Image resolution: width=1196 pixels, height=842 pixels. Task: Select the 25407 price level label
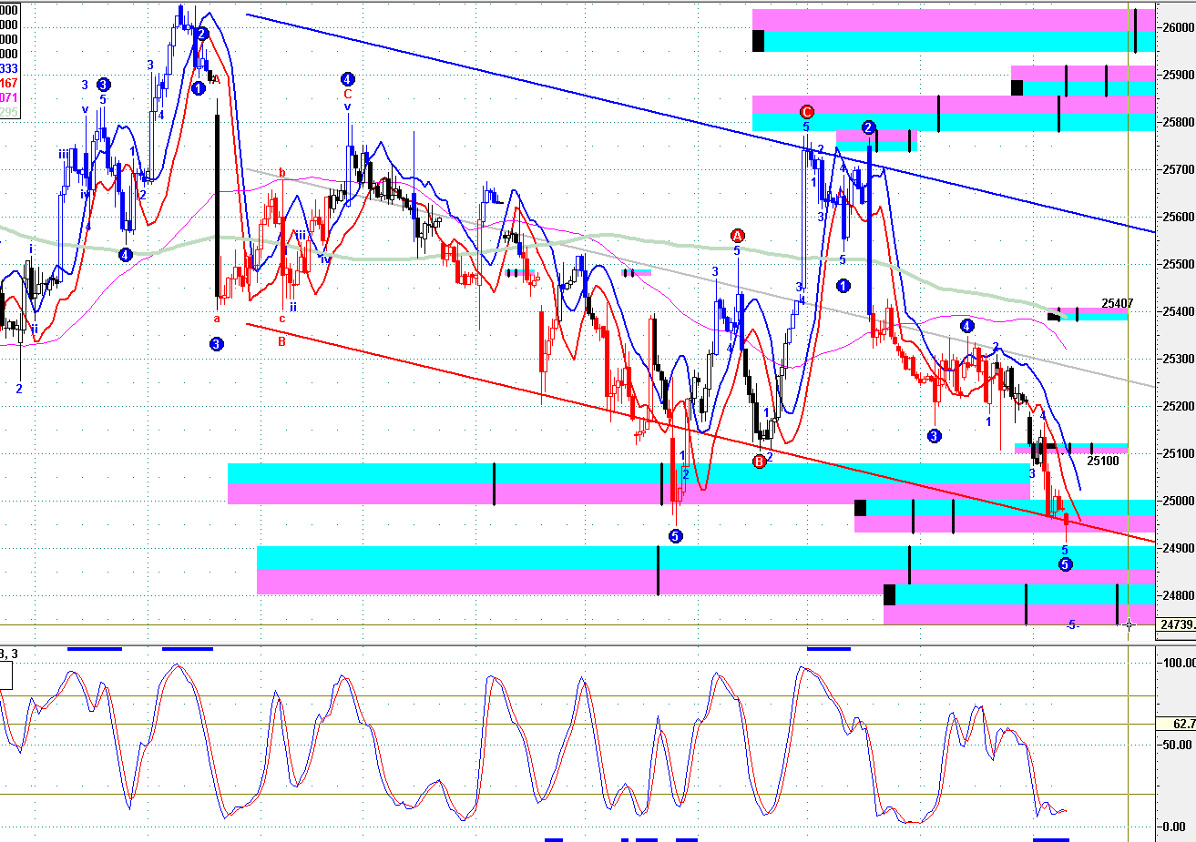[1117, 303]
